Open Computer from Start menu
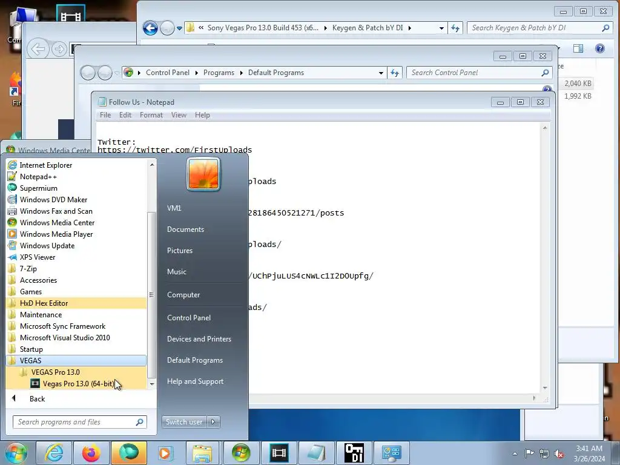The image size is (620, 465). tap(183, 295)
